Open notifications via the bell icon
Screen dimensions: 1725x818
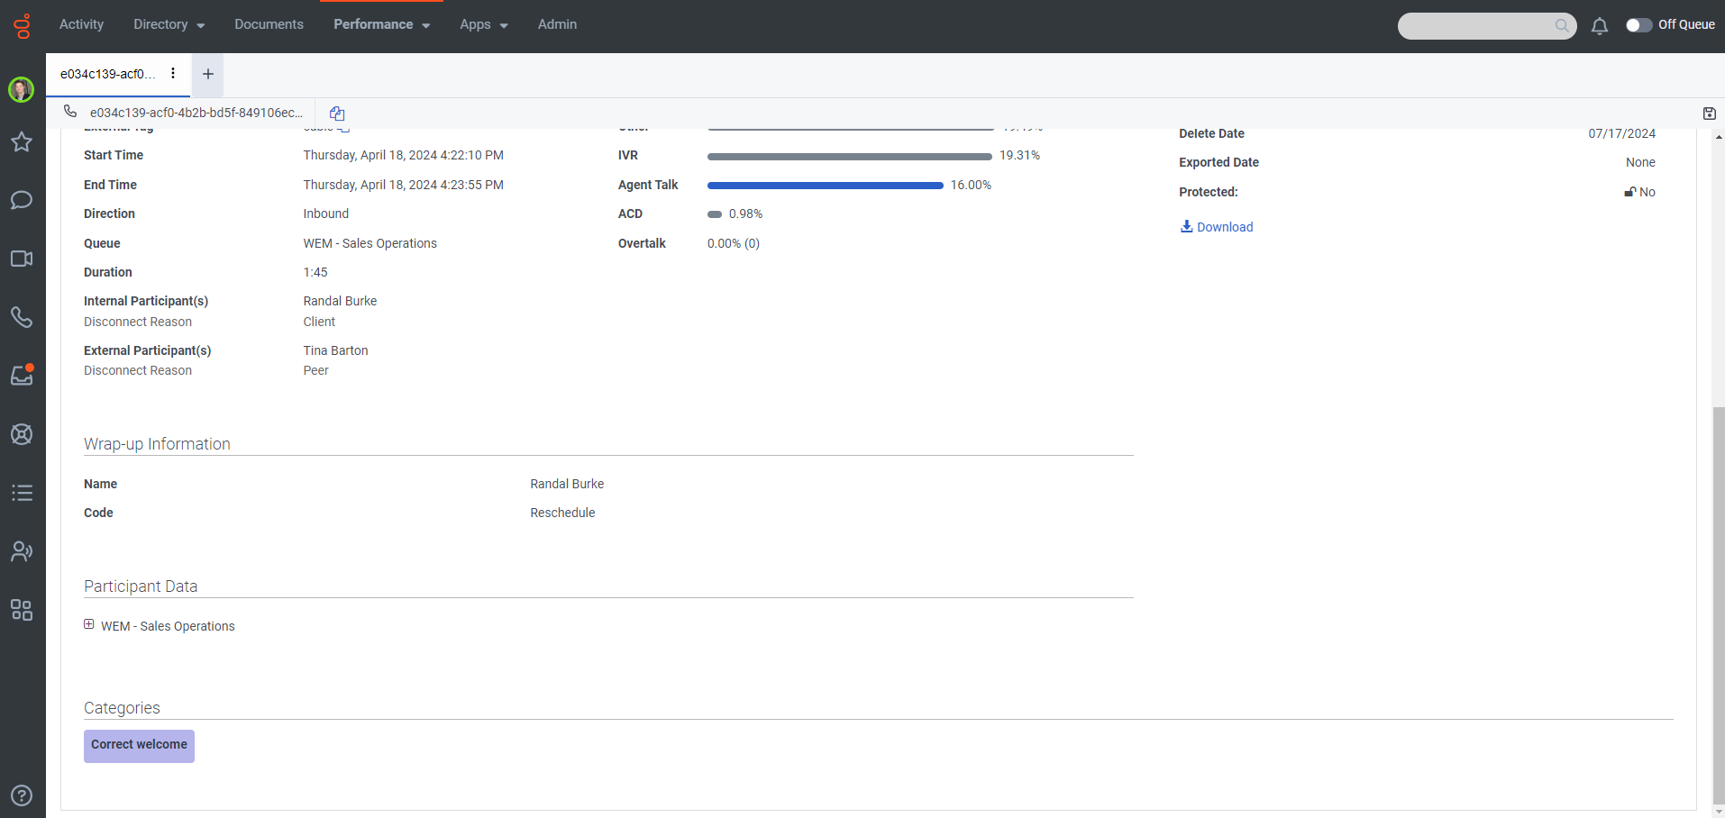point(1600,26)
